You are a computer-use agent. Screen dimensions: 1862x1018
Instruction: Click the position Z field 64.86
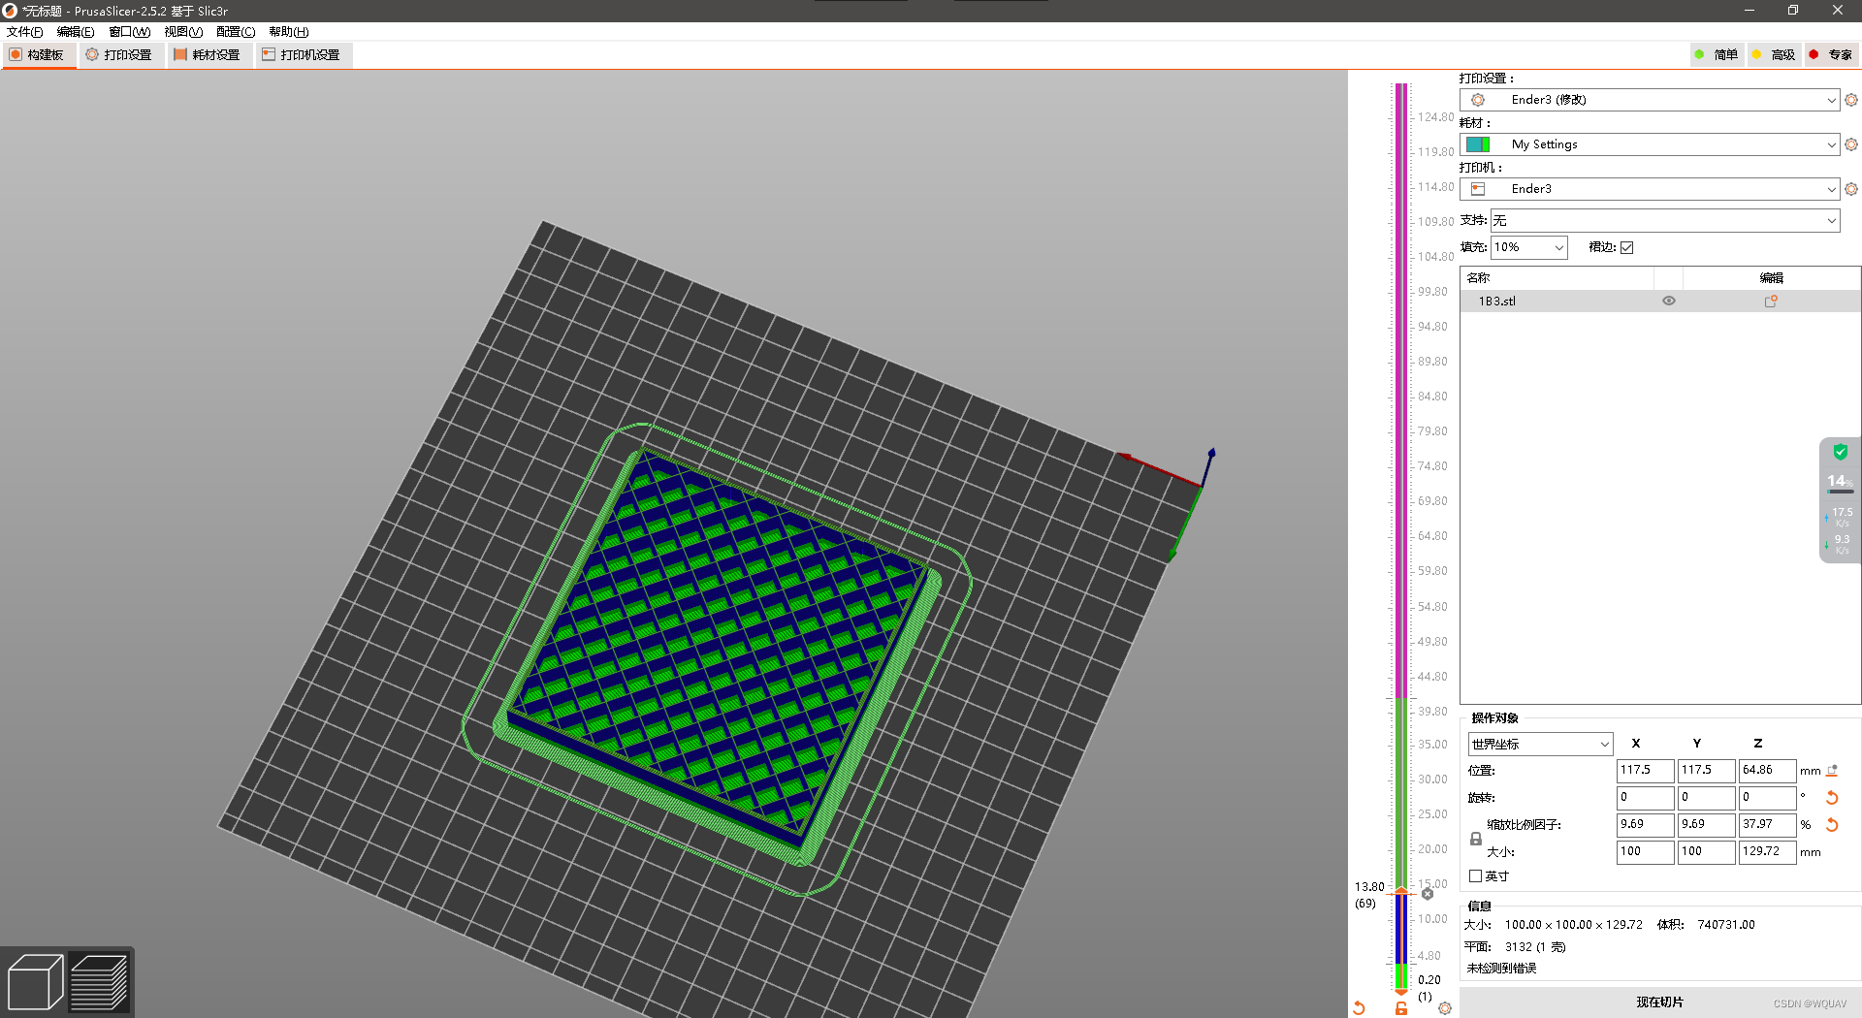pyautogui.click(x=1767, y=771)
